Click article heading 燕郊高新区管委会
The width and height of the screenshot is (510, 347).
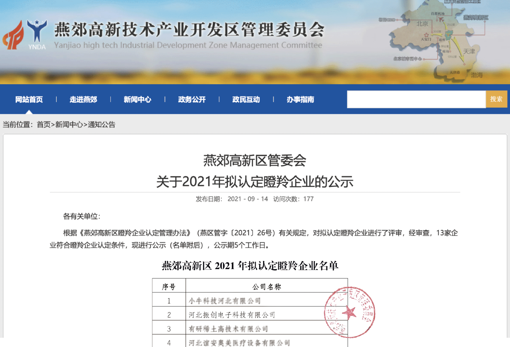pos(255,161)
